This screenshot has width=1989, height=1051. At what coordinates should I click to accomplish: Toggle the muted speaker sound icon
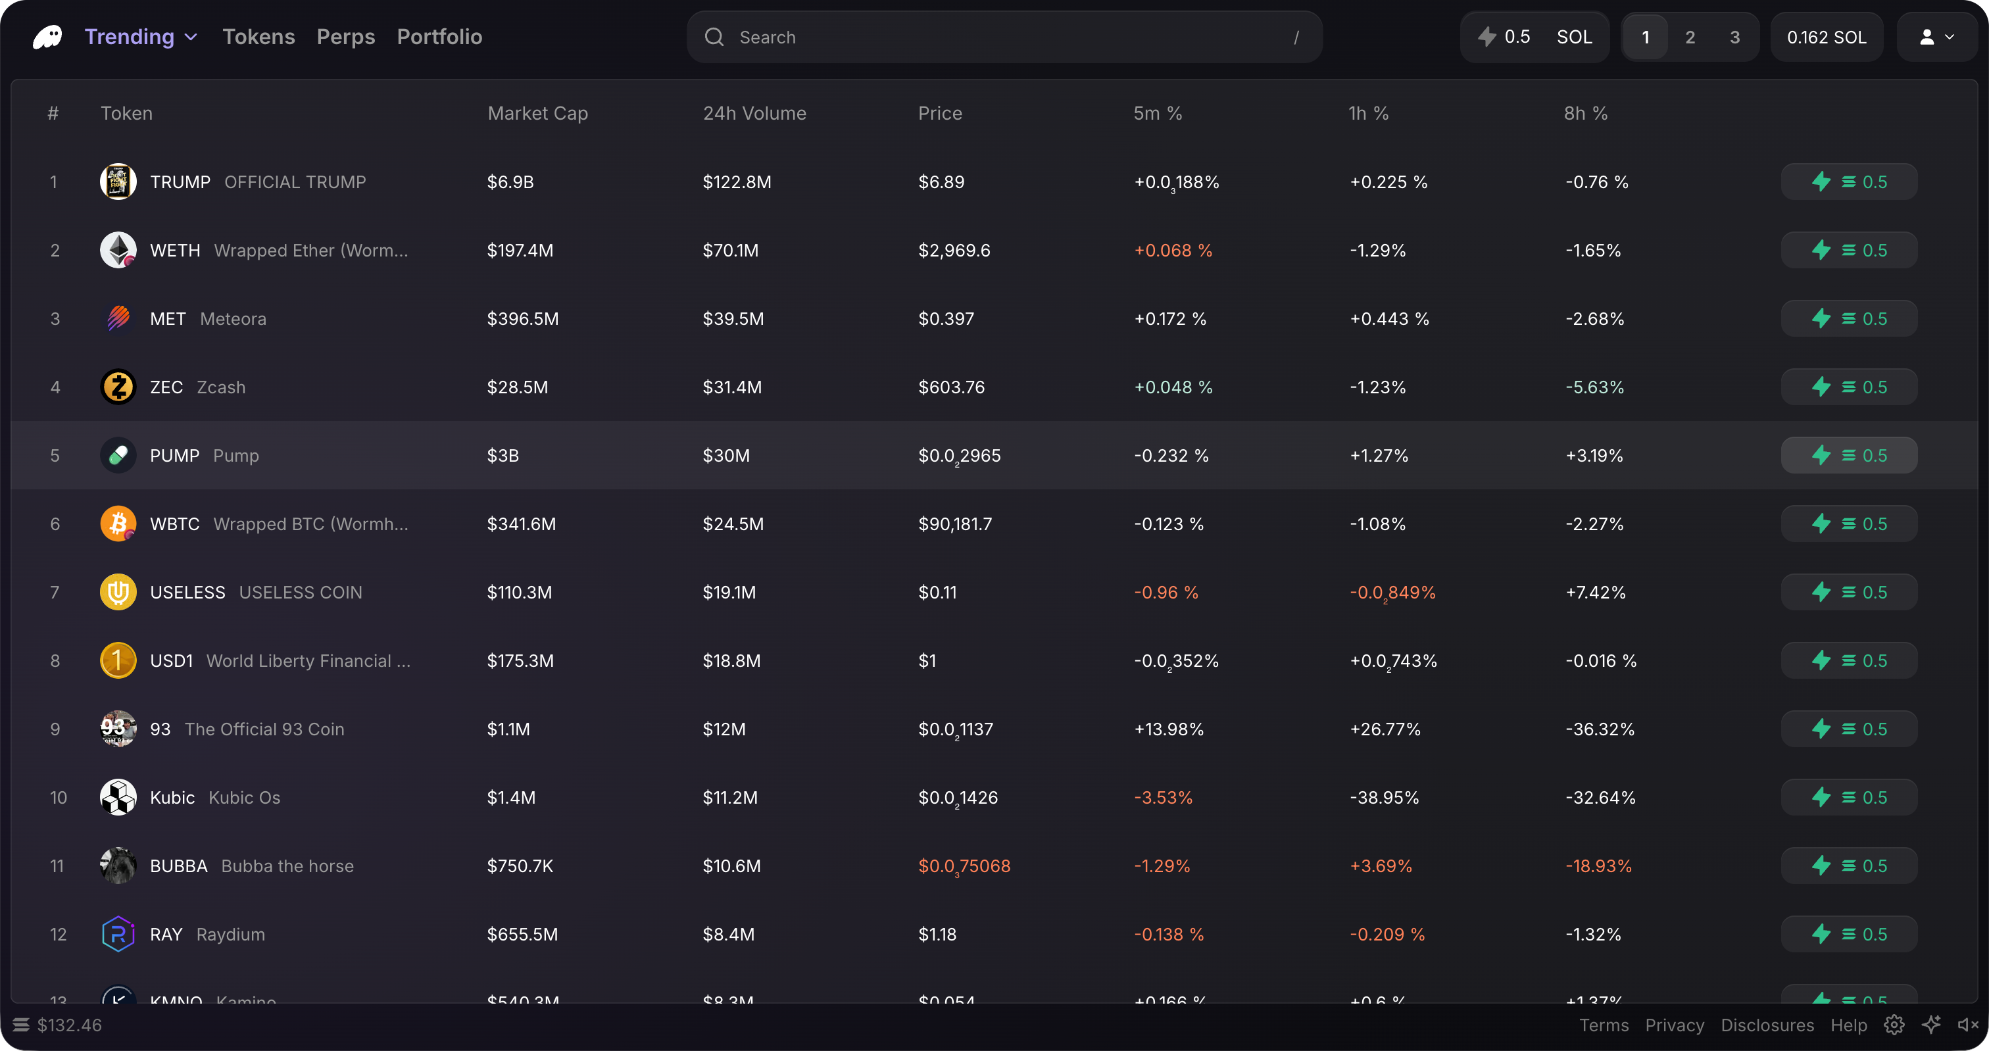(1967, 1025)
